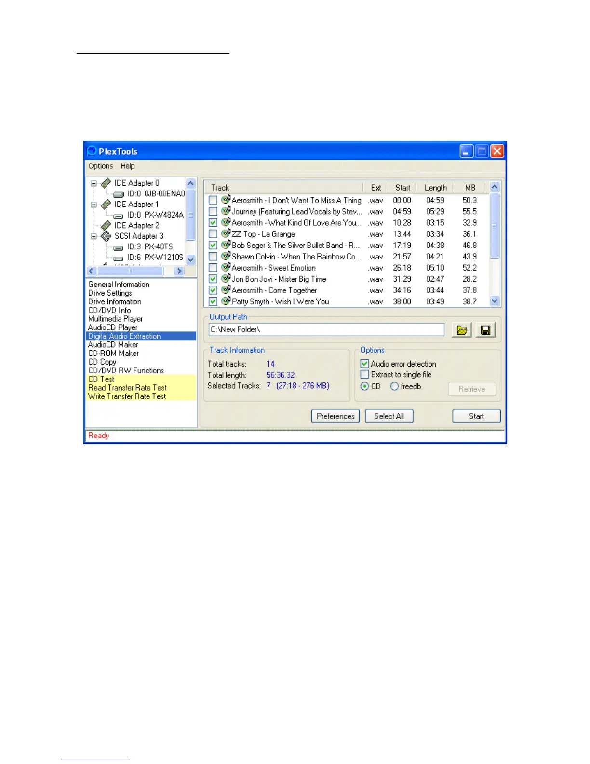
Task: Select CD-ROM Maker in function list
Action: 113,354
